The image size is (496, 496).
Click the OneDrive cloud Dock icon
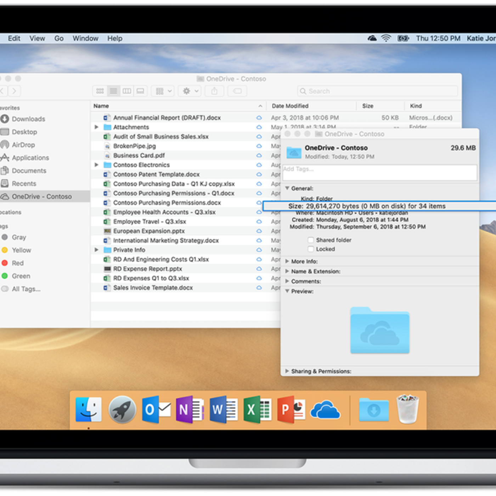pos(325,410)
